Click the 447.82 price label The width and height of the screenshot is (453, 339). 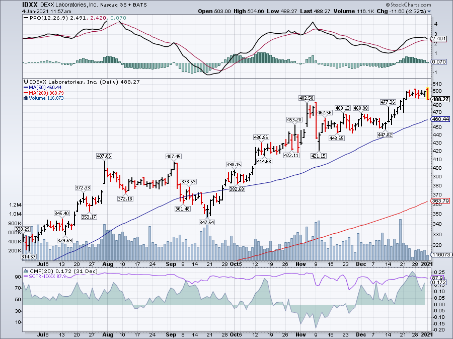(385, 135)
